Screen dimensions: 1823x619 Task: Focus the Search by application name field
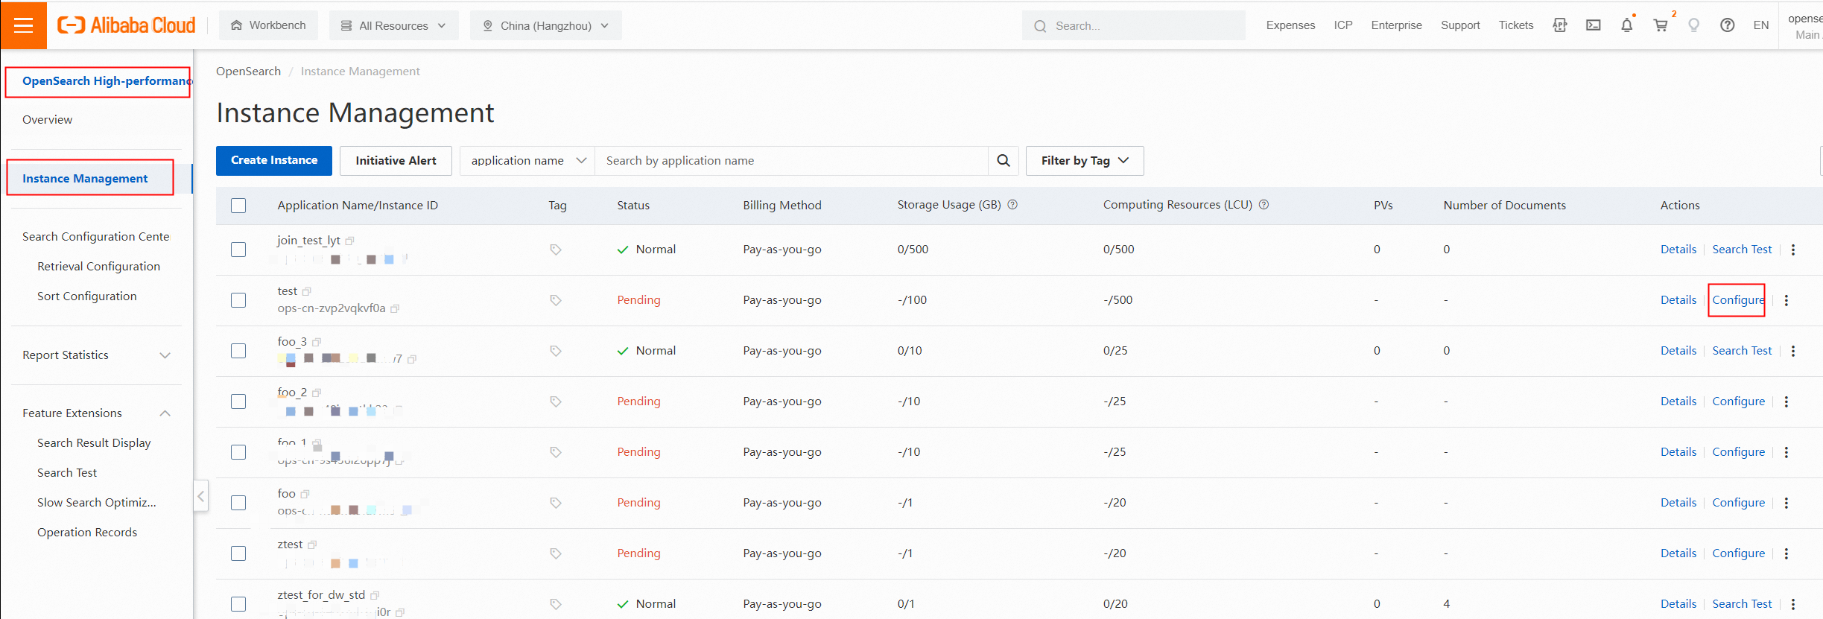pyautogui.click(x=790, y=161)
